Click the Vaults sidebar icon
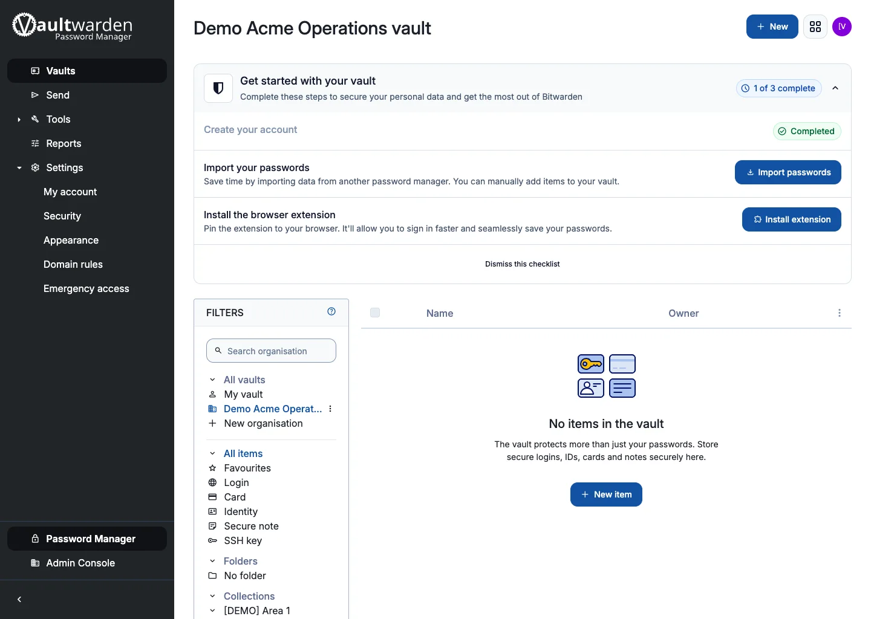This screenshot has height=619, width=871. pyautogui.click(x=35, y=71)
